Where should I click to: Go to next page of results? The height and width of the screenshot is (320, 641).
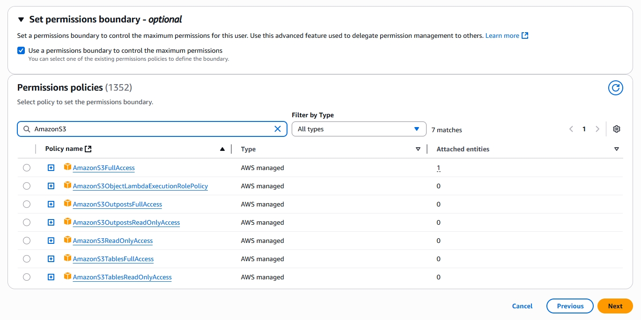click(597, 129)
